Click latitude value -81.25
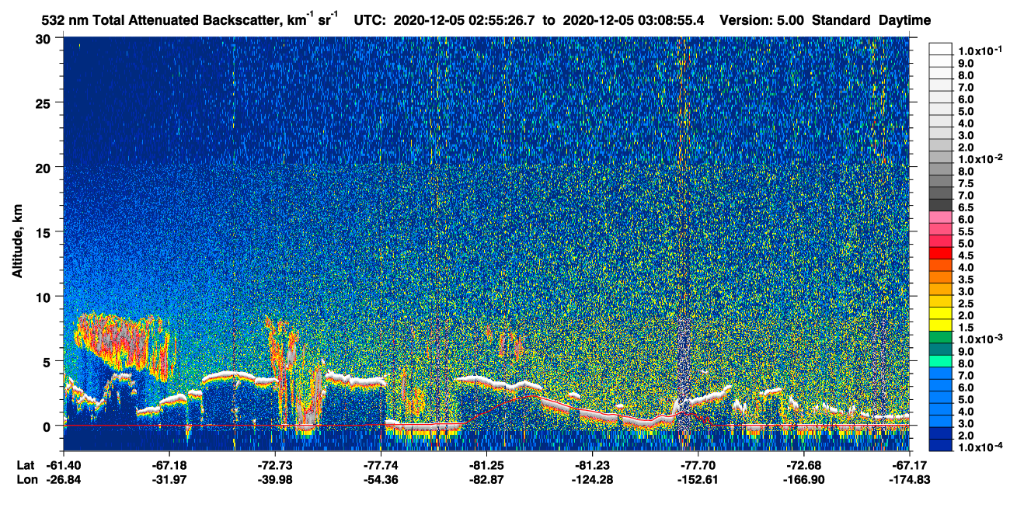The image size is (1010, 518). point(487,465)
